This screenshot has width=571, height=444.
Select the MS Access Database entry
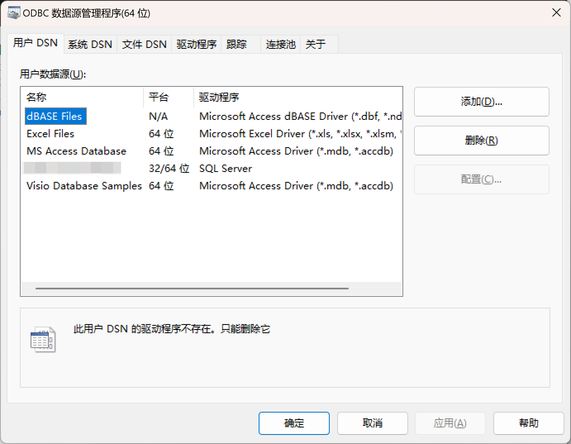76,151
